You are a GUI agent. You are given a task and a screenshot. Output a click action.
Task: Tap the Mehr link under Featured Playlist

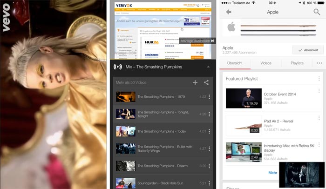tap(272, 173)
